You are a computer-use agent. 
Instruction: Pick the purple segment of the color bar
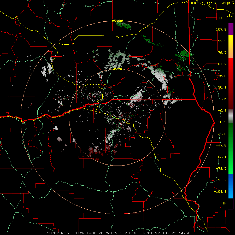[x=231, y=29]
